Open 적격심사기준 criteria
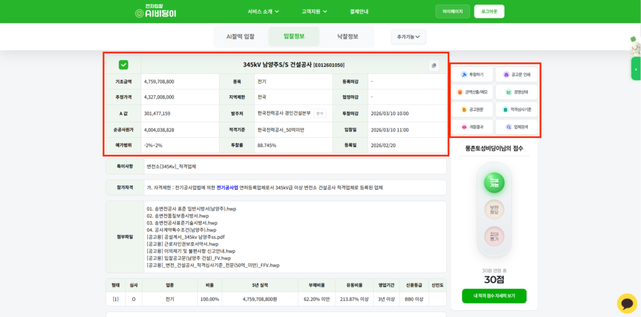Image resolution: width=641 pixels, height=317 pixels. click(516, 110)
